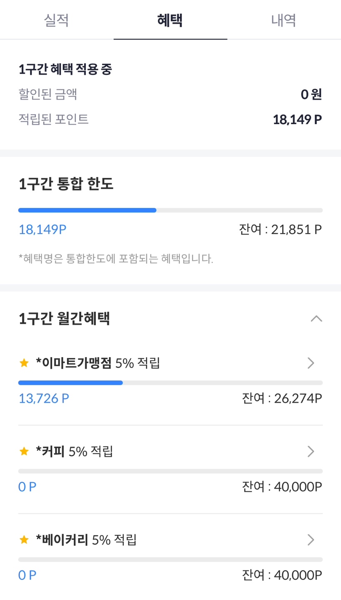Click the 커피 accumulation progress bar
The image size is (341, 600).
coord(170,471)
